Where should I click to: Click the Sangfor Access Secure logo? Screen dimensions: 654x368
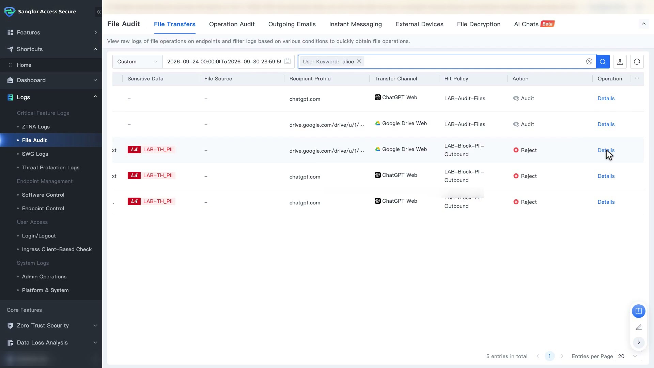tap(10, 12)
